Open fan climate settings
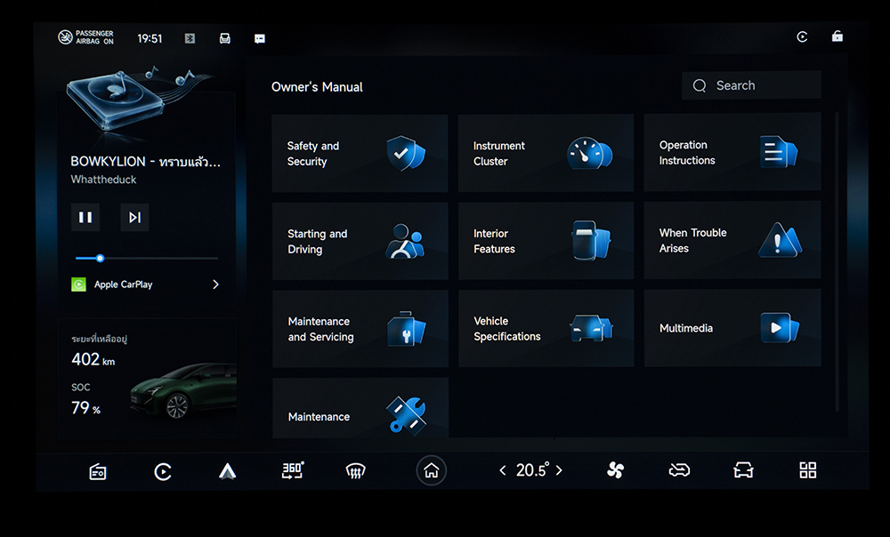 click(x=615, y=471)
